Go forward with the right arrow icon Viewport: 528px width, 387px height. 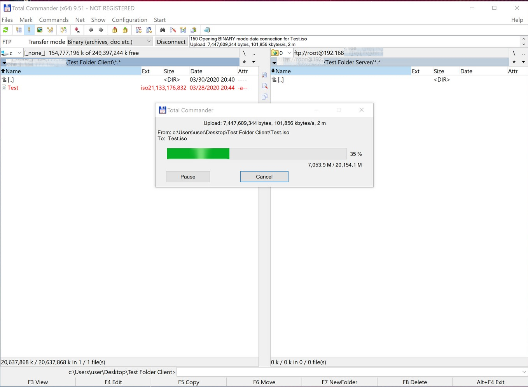click(x=101, y=30)
